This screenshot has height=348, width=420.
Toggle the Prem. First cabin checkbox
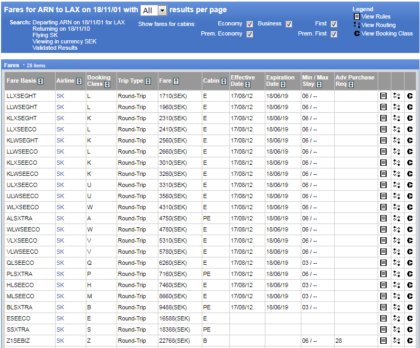point(334,34)
